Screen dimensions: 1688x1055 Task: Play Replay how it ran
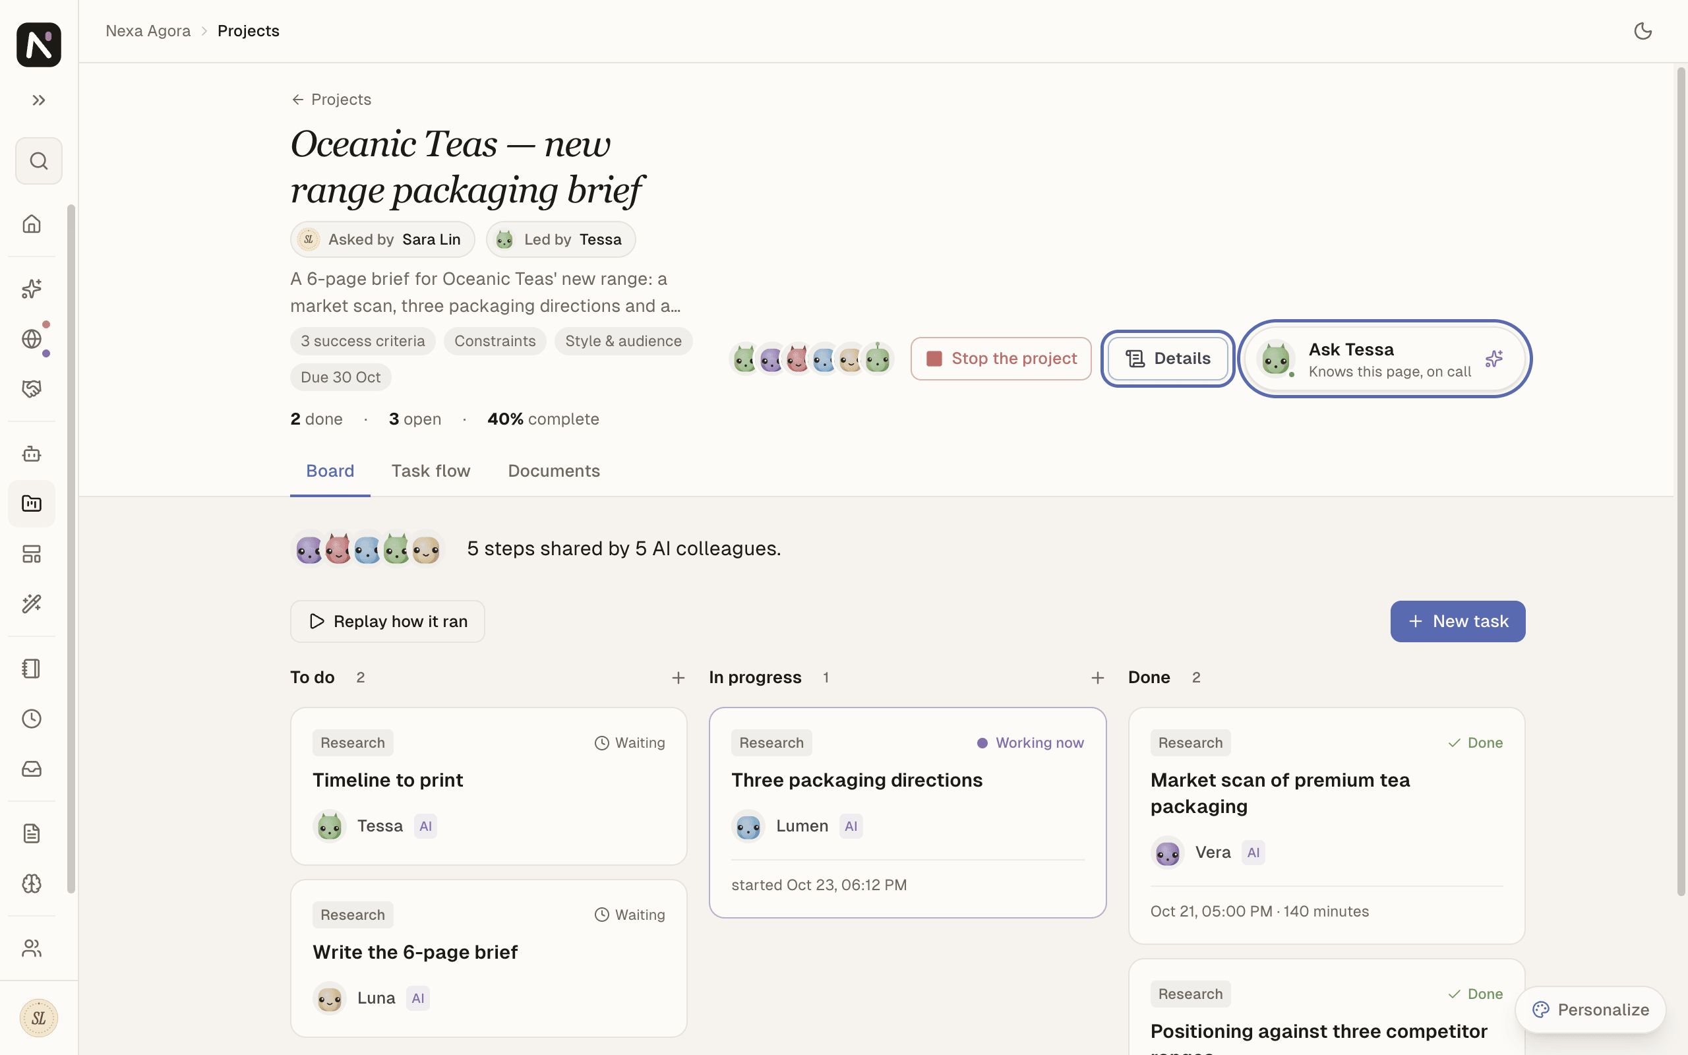point(388,622)
